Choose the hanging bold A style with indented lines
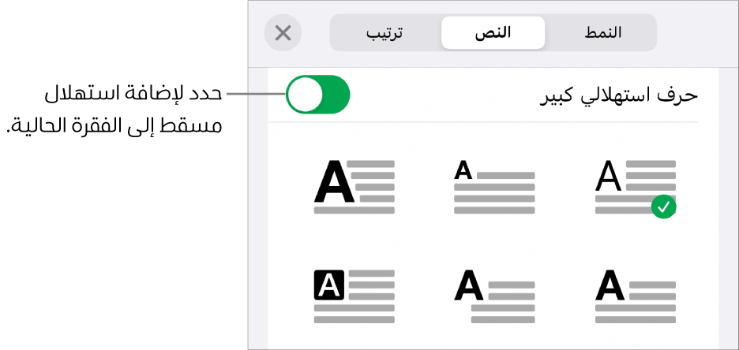This screenshot has height=350, width=739. point(494,296)
